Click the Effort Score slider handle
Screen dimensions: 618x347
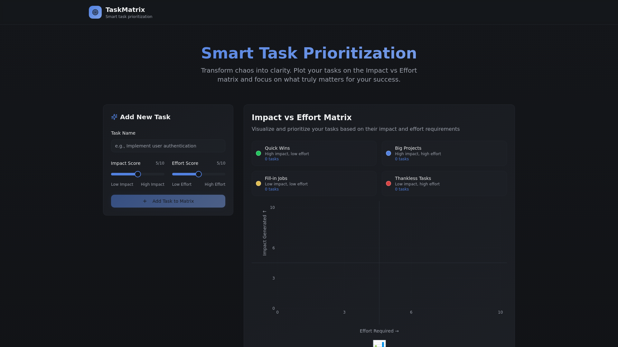coord(199,174)
